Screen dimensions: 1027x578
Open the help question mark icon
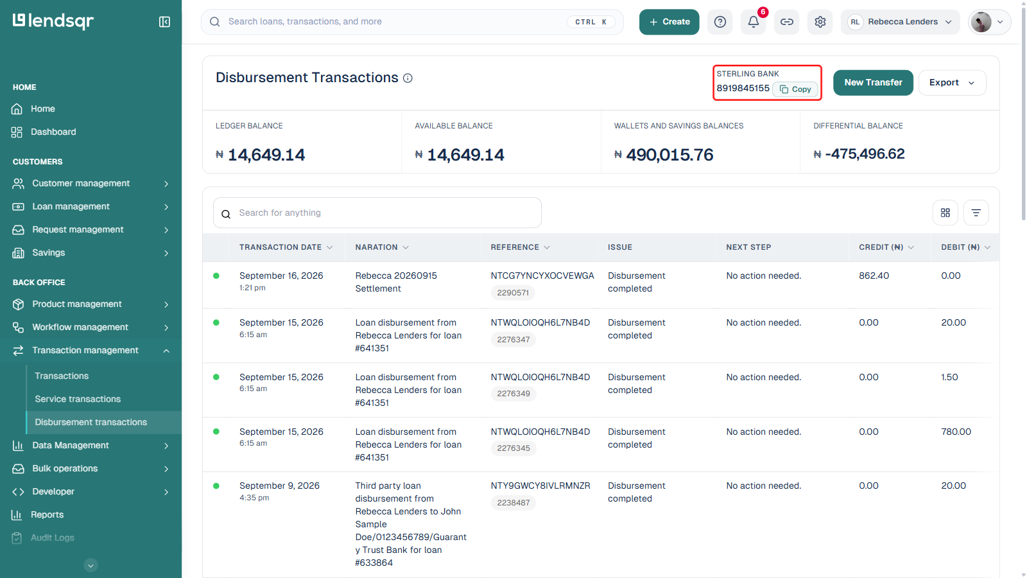[720, 22]
